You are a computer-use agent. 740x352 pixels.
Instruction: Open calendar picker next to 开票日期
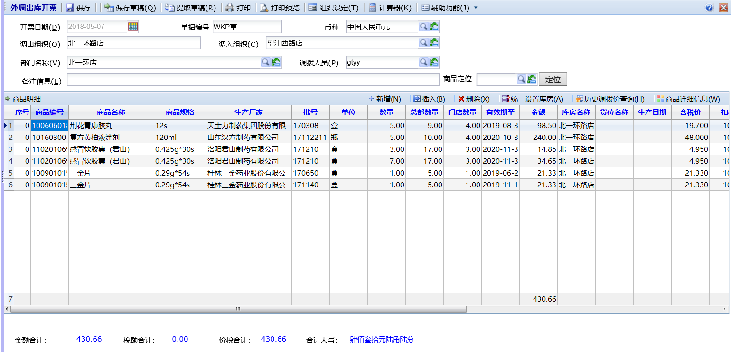(x=133, y=27)
